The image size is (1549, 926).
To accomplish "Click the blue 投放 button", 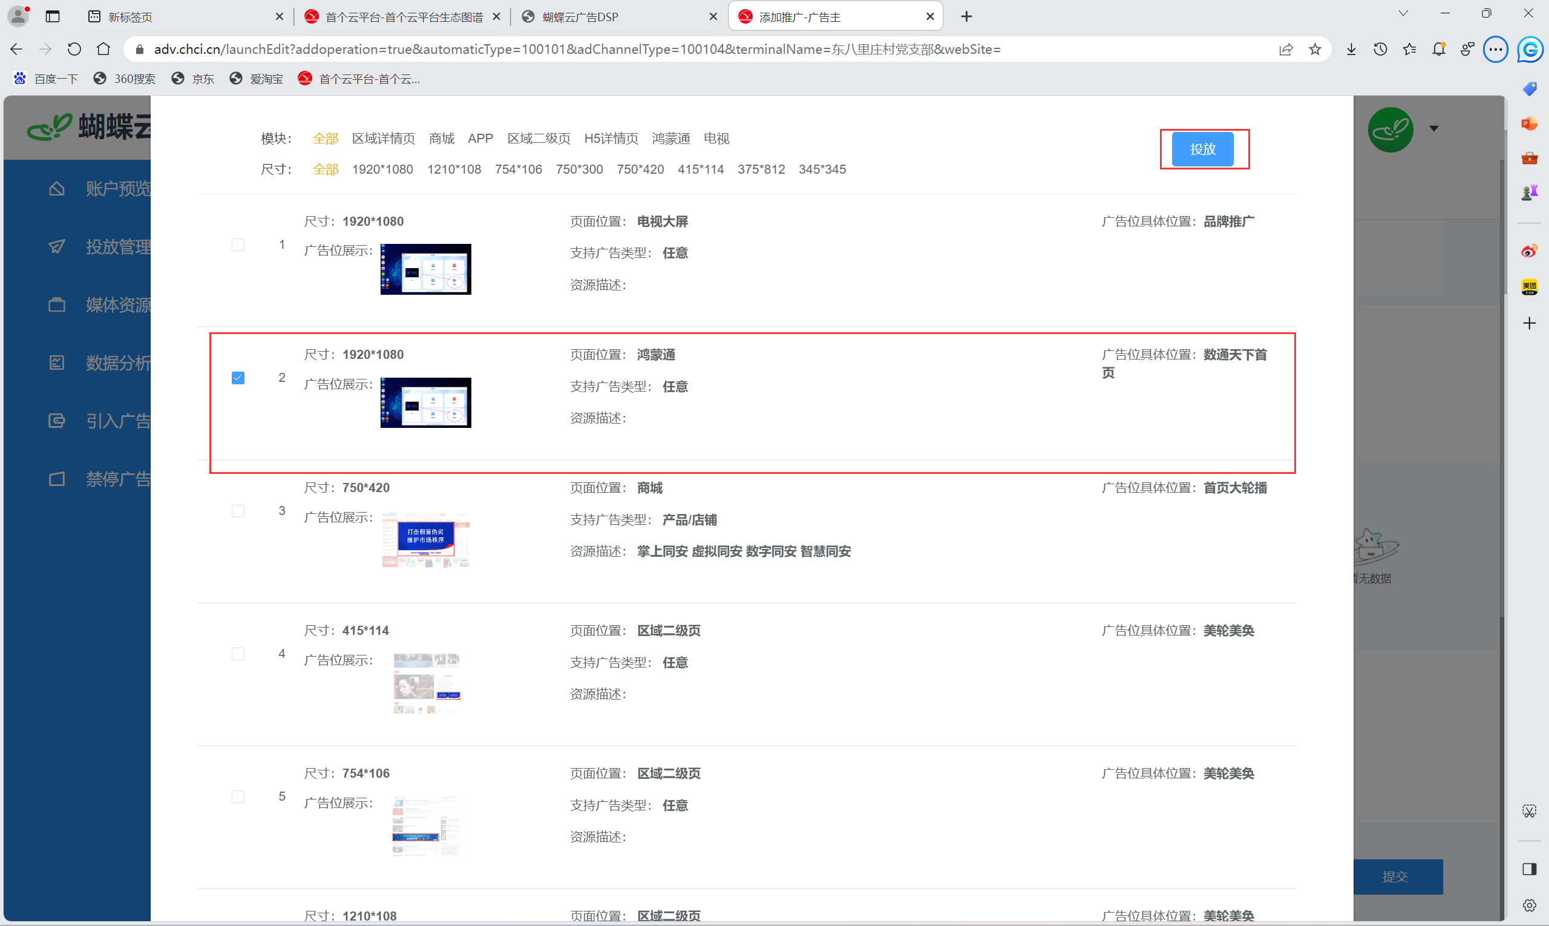I will (x=1202, y=149).
